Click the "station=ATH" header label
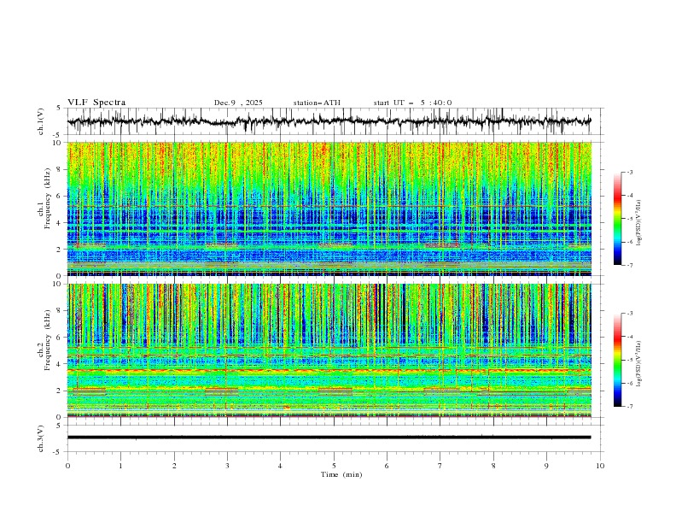The width and height of the screenshot is (676, 523). [x=317, y=103]
